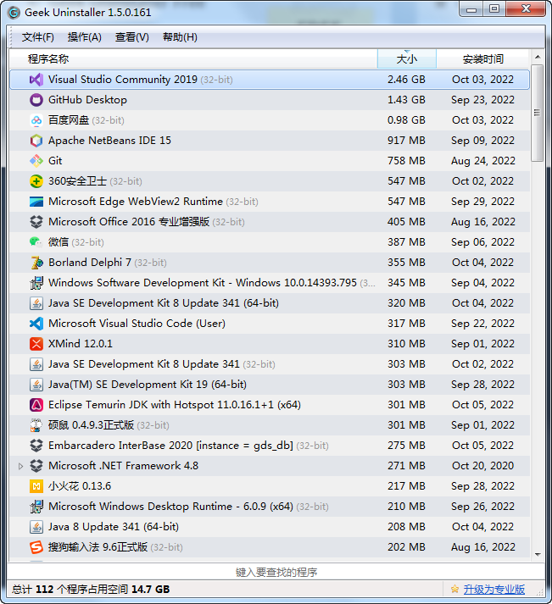
Task: Focus the 键入要查找的程序 search field
Action: [276, 572]
